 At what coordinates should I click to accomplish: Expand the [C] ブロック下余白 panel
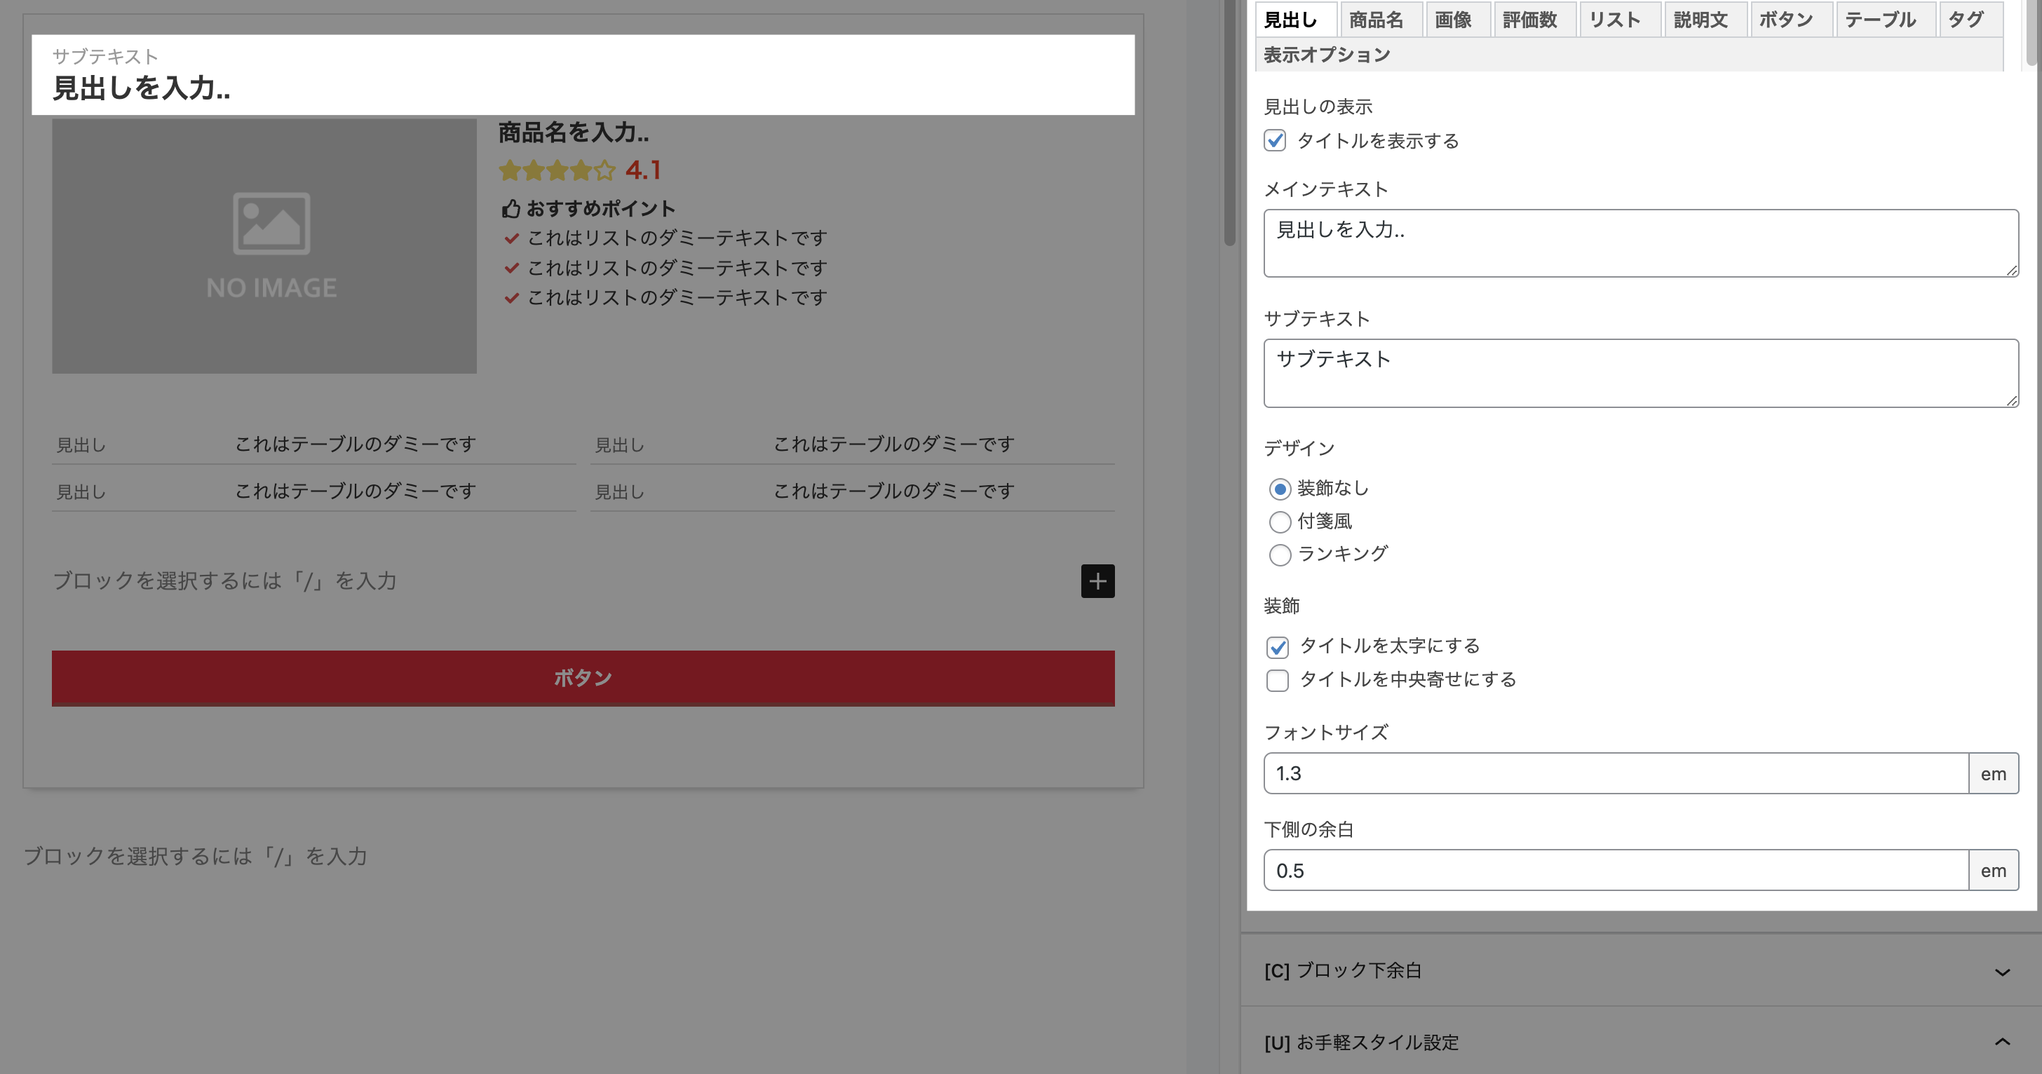1641,971
